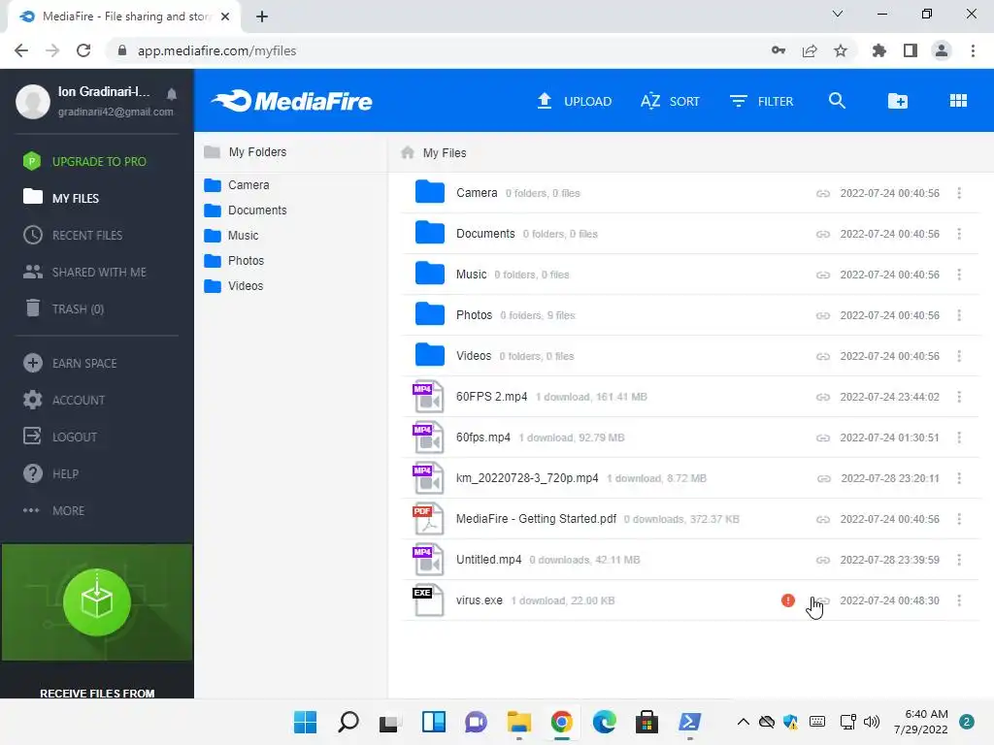This screenshot has height=745, width=994.
Task: Open three-dot menu for 60FPS 2.mp4
Action: 959,397
